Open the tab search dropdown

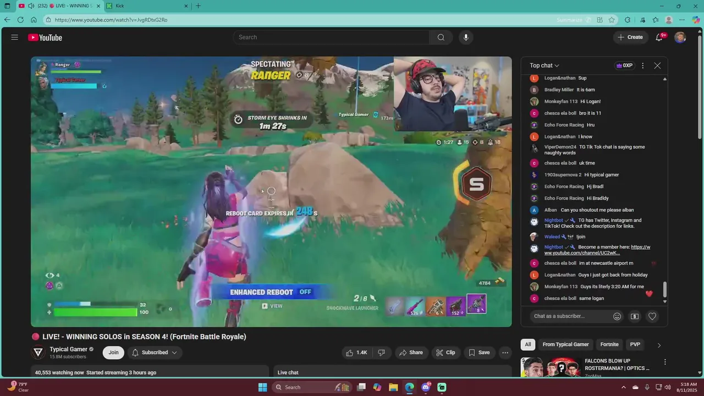(x=7, y=6)
